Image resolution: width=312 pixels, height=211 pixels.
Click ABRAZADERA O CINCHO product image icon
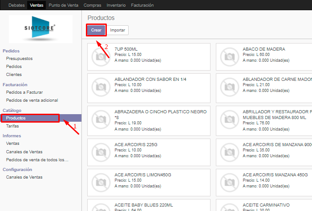(101, 120)
